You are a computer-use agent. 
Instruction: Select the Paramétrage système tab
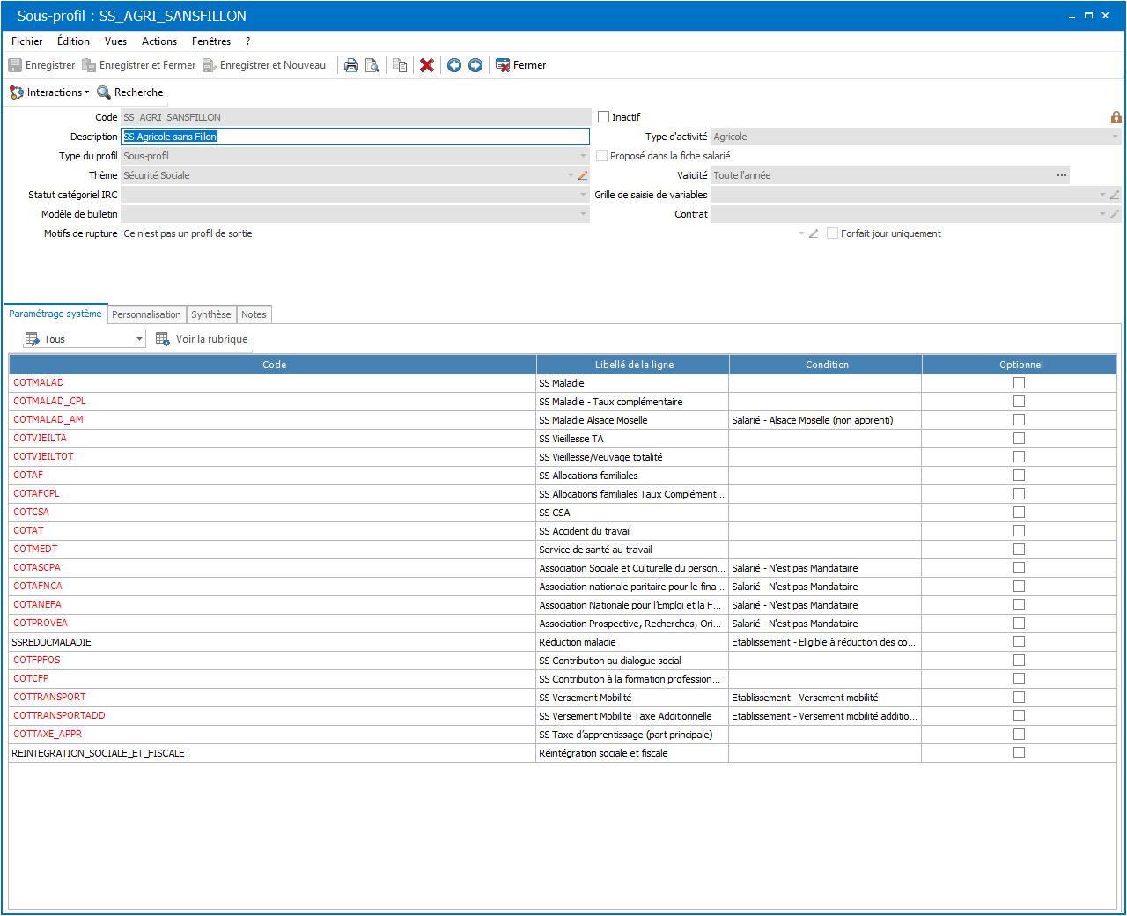point(55,314)
